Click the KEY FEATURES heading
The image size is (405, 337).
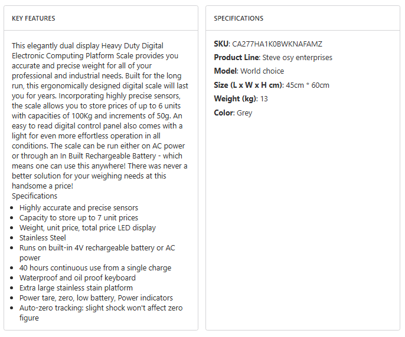(x=34, y=18)
